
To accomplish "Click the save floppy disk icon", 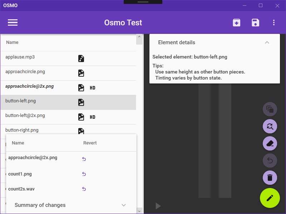I will [255, 22].
